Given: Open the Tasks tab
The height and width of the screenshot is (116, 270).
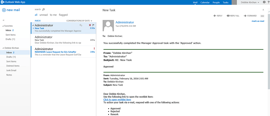Looking at the screenshot, I should click(225, 2).
